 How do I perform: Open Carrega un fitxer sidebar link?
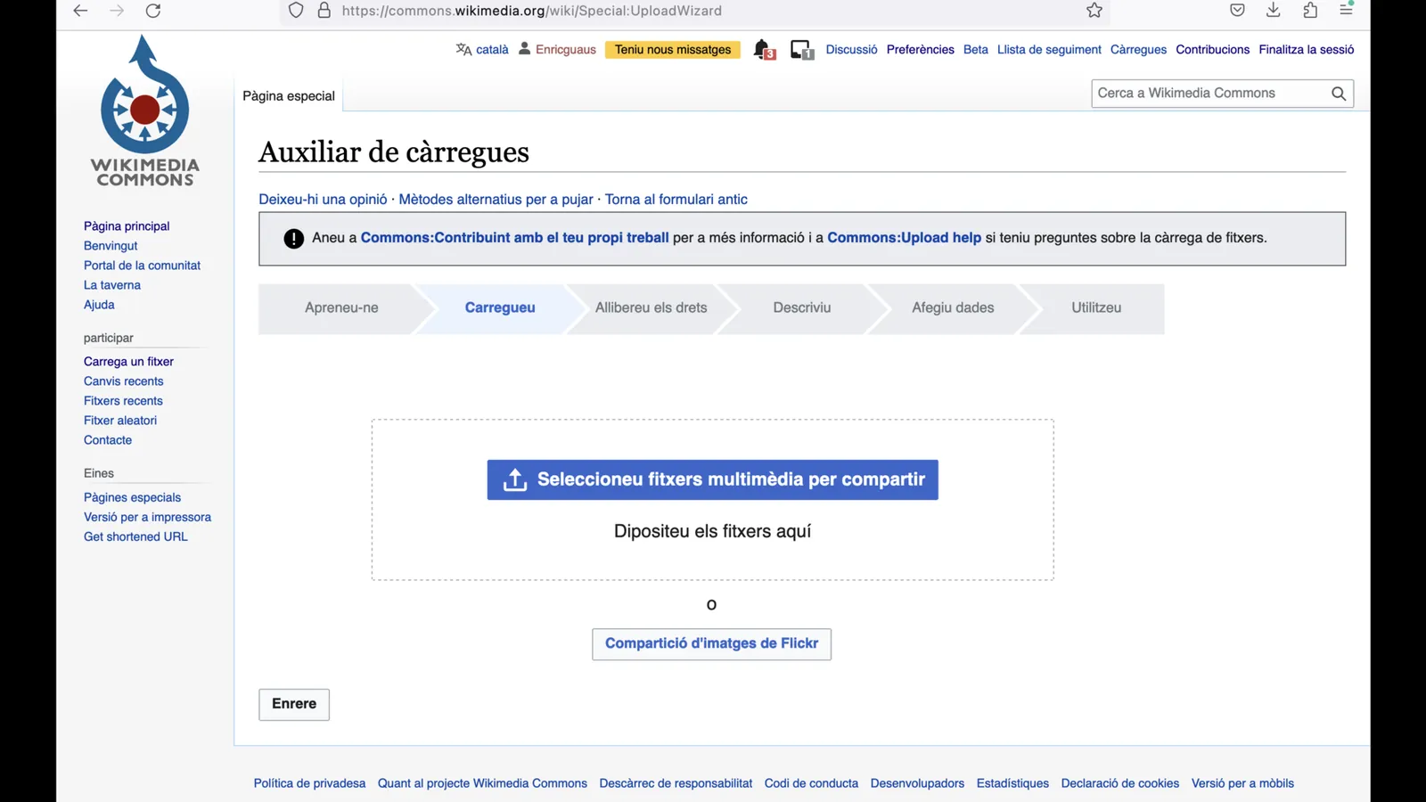tap(128, 362)
